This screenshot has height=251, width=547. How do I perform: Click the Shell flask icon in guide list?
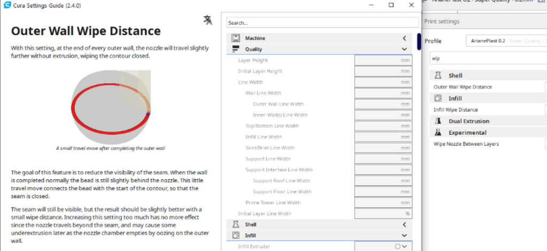pyautogui.click(x=236, y=224)
